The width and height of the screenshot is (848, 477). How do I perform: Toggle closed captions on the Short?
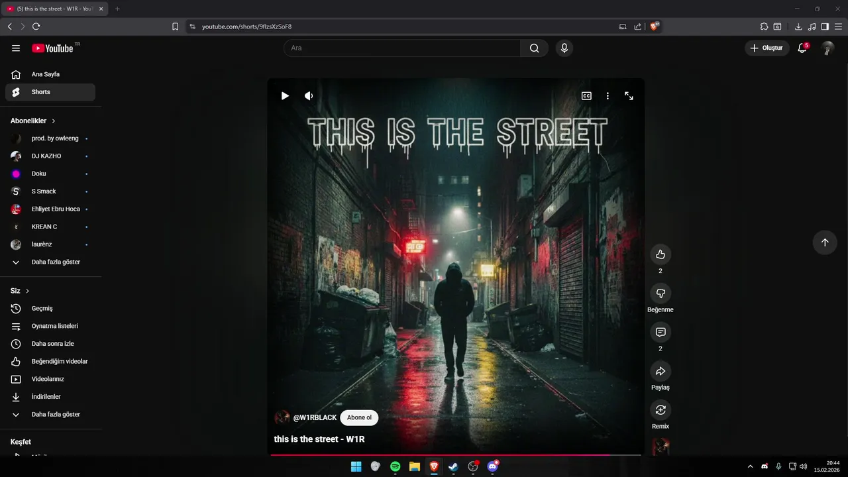pyautogui.click(x=586, y=95)
